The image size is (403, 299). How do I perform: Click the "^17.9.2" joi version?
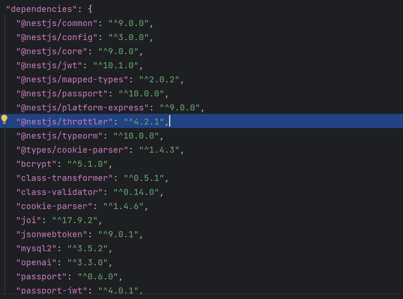click(x=75, y=221)
